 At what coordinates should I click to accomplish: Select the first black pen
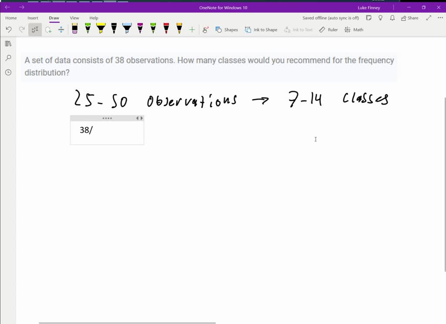[x=114, y=28]
